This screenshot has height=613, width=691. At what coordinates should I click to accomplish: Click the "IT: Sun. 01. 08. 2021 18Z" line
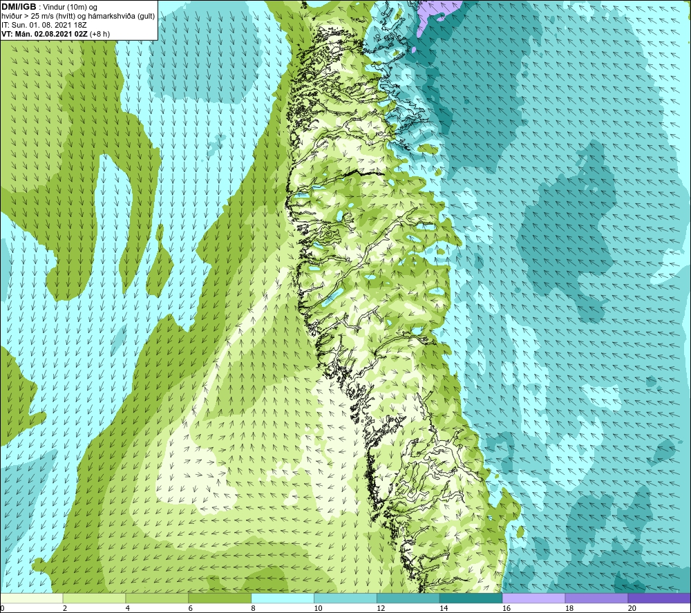[x=44, y=25]
